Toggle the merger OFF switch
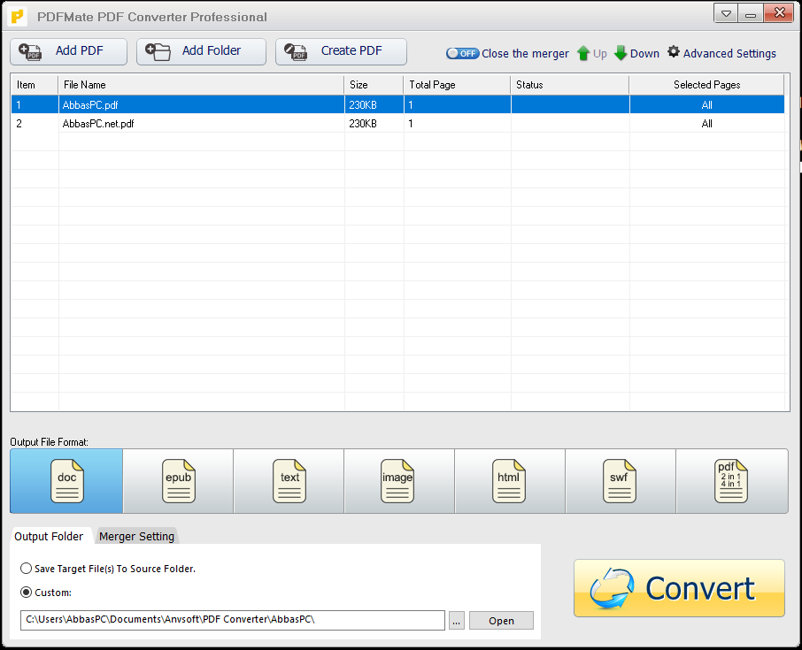 point(462,53)
